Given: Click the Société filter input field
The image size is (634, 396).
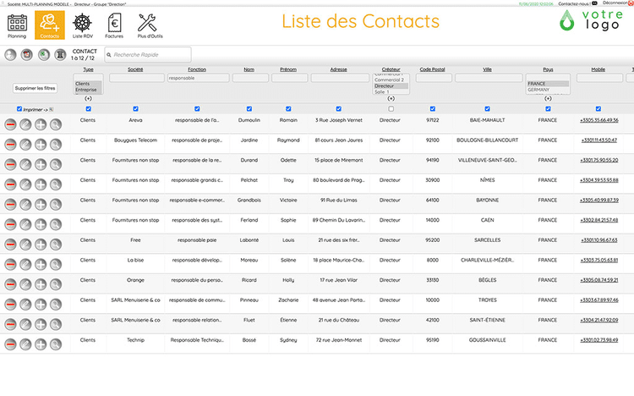Looking at the screenshot, I should point(137,78).
